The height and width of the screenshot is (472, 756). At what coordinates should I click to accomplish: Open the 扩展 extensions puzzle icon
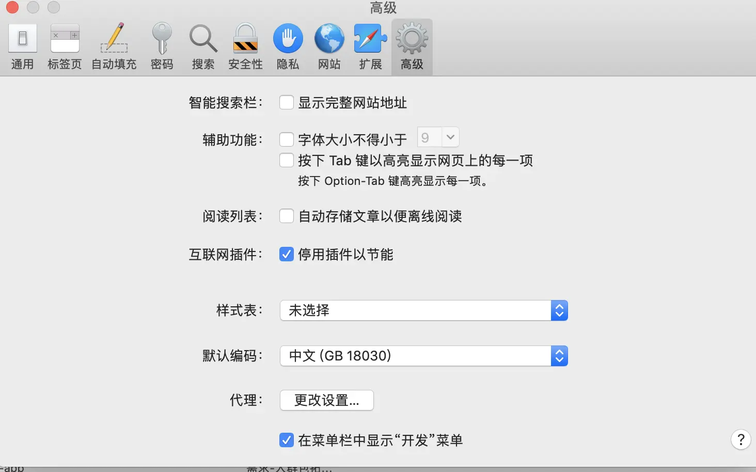pyautogui.click(x=370, y=47)
